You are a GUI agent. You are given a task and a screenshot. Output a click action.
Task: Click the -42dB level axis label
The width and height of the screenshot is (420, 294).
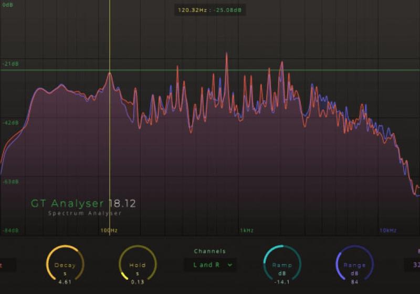click(9, 123)
